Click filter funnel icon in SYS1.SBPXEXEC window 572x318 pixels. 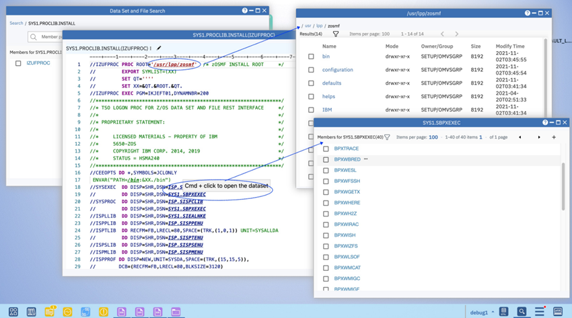pyautogui.click(x=387, y=137)
